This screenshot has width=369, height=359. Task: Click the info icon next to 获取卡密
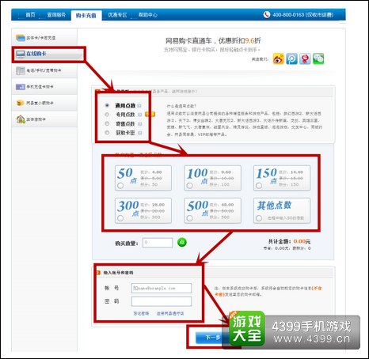140,133
